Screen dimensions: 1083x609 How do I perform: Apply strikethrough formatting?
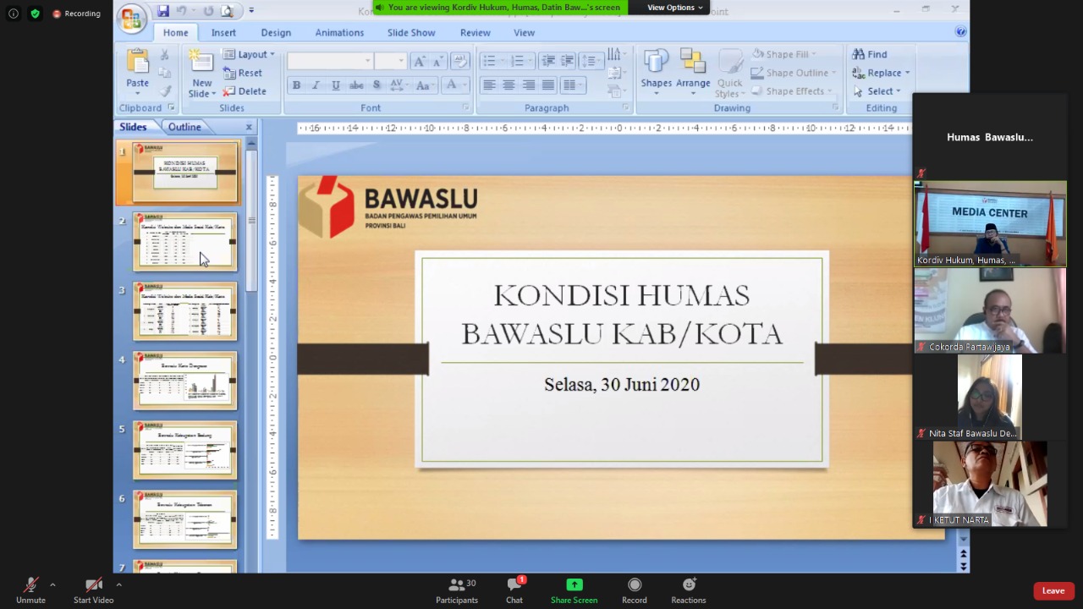pyautogui.click(x=356, y=85)
